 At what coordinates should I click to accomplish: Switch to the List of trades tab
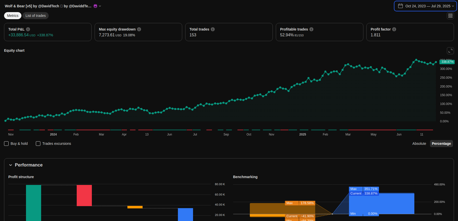tap(36, 16)
